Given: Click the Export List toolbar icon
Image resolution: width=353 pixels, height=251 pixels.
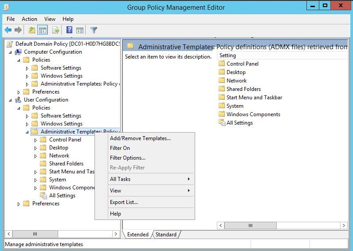Looking at the screenshot, I should (55, 30).
